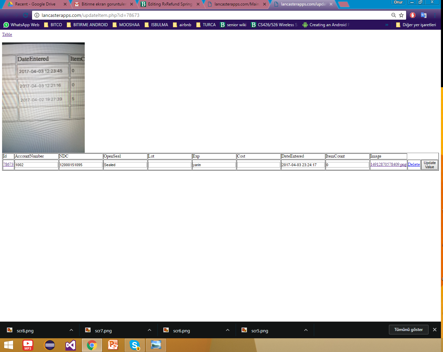The height and width of the screenshot is (352, 443).
Task: Open Skype from the taskbar
Action: pyautogui.click(x=135, y=345)
